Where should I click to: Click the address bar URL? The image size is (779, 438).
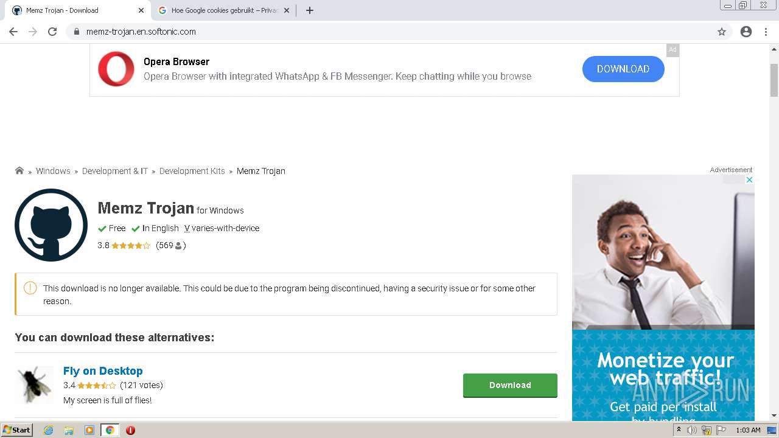[x=141, y=32]
